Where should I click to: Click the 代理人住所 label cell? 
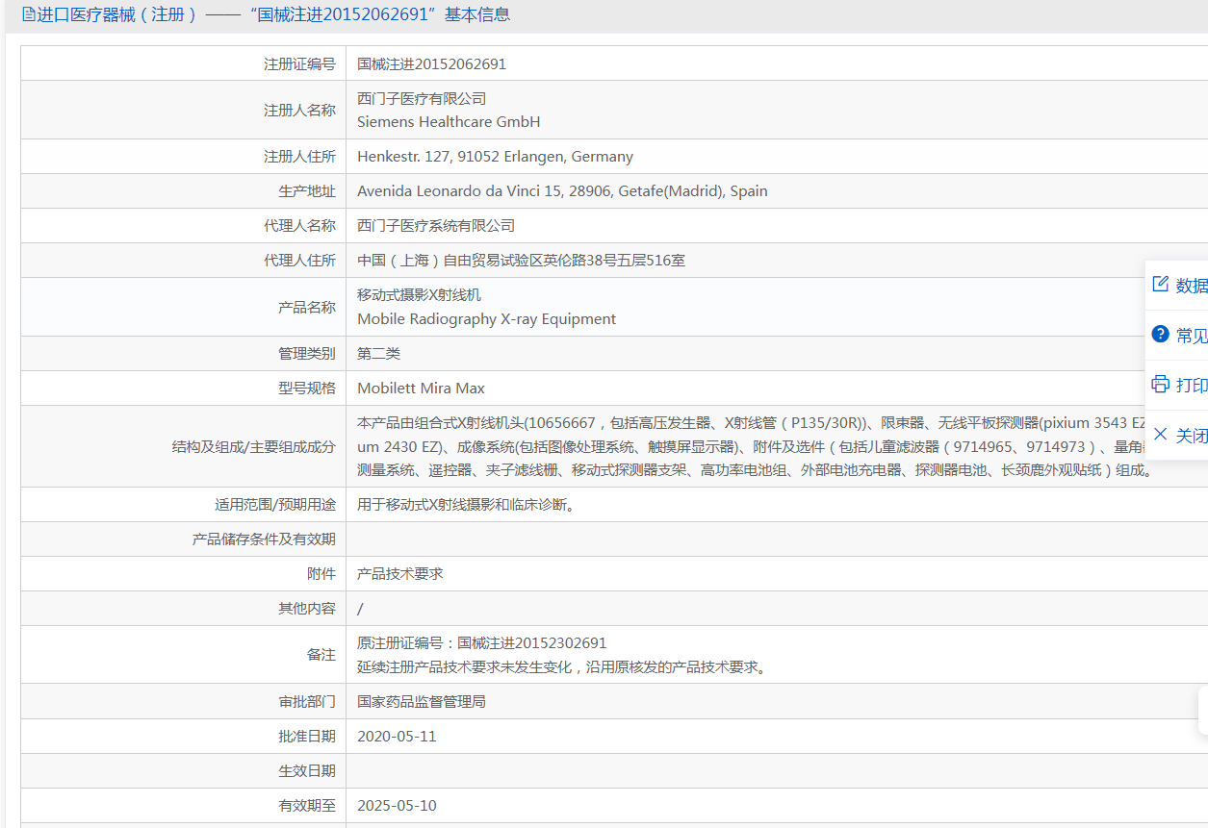[184, 261]
